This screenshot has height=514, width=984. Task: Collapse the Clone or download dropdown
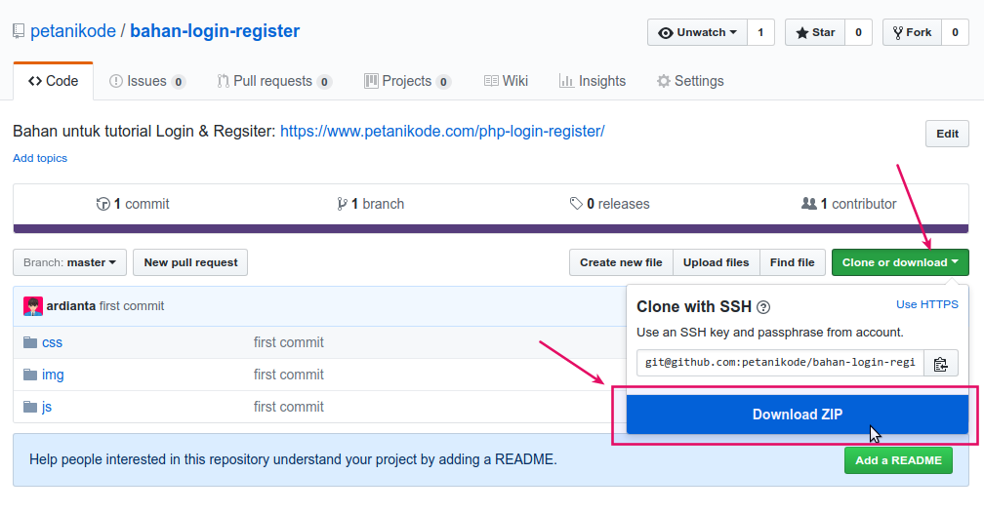click(899, 262)
